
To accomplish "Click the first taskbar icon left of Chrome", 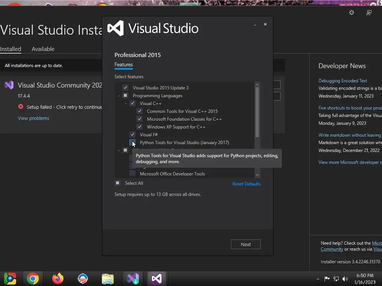I will click(10, 279).
